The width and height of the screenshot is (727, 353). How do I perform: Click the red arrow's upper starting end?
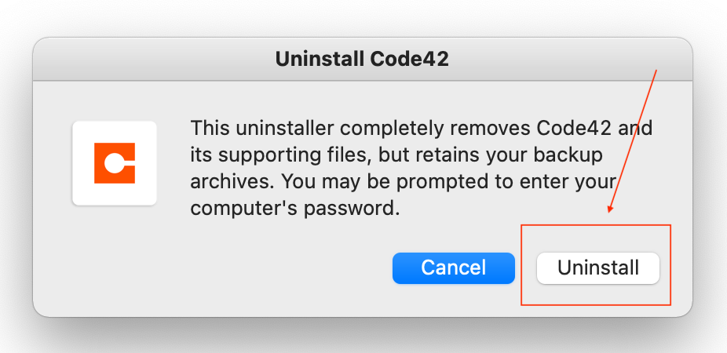coord(656,71)
